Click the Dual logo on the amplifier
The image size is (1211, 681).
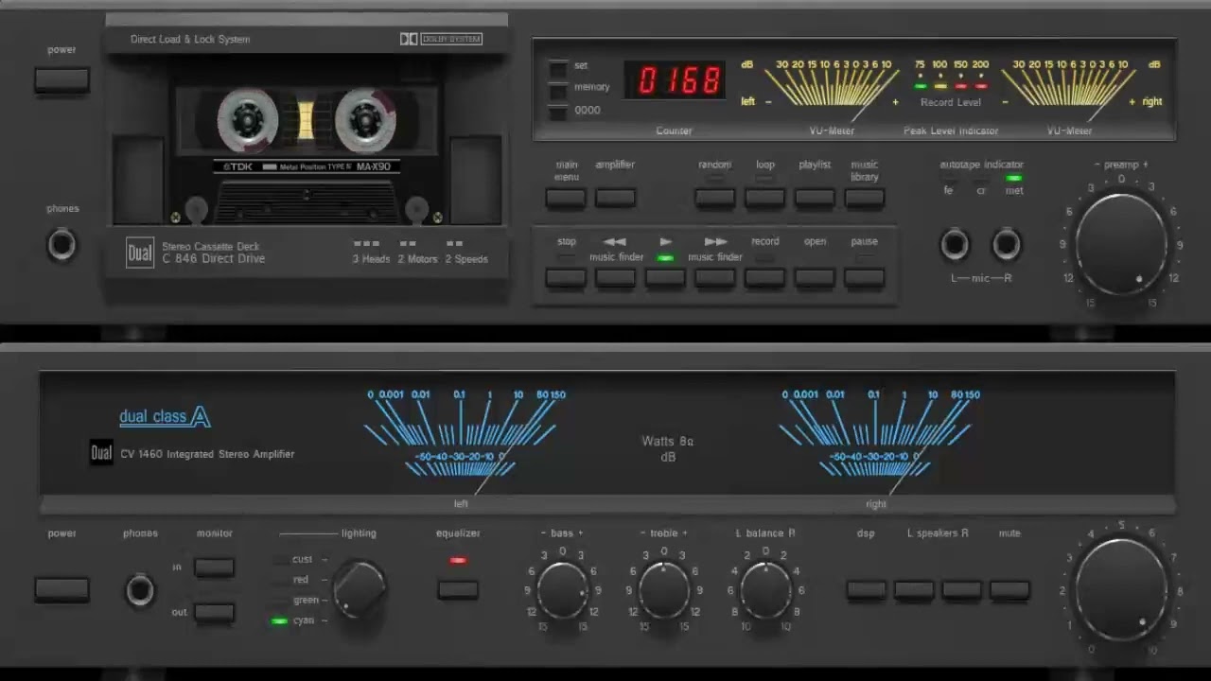101,453
